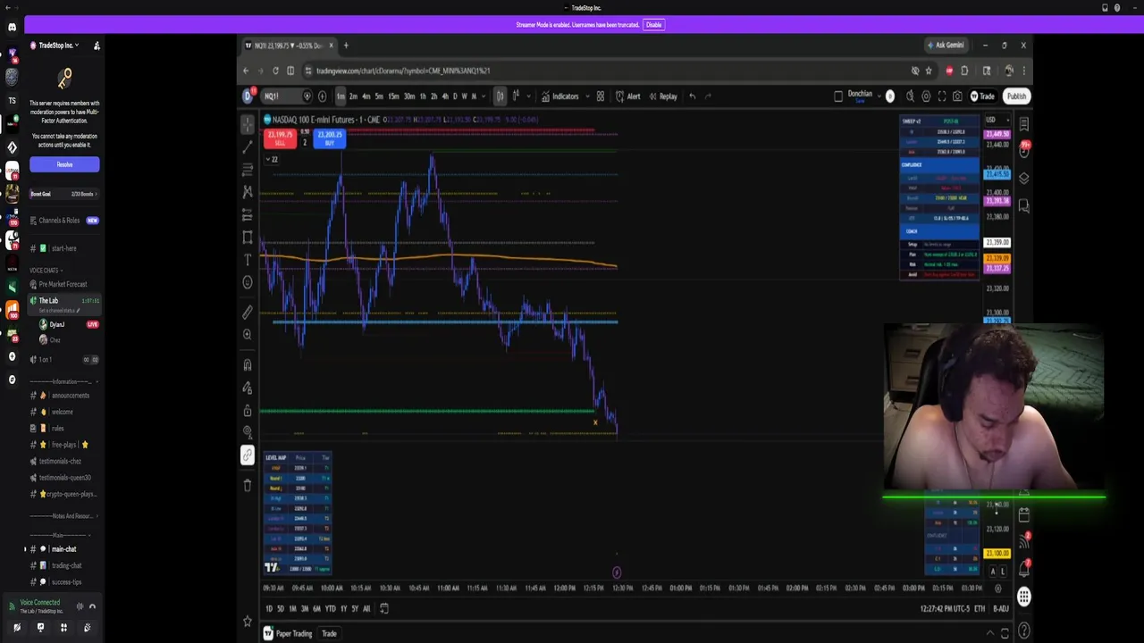Share your screen in Discord voice panel

tap(40, 628)
